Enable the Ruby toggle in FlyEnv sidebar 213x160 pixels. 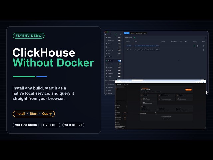(120, 44)
